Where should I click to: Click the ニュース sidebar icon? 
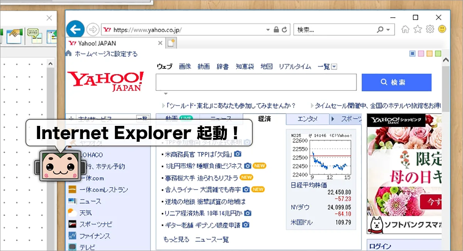click(x=73, y=201)
